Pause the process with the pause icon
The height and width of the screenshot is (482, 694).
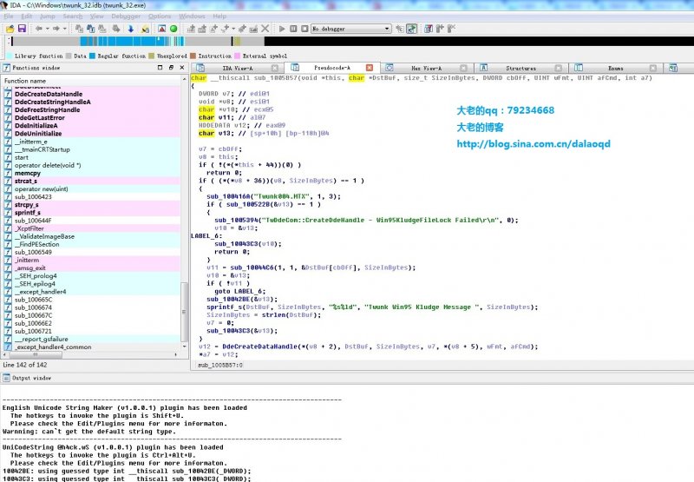pyautogui.click(x=293, y=29)
